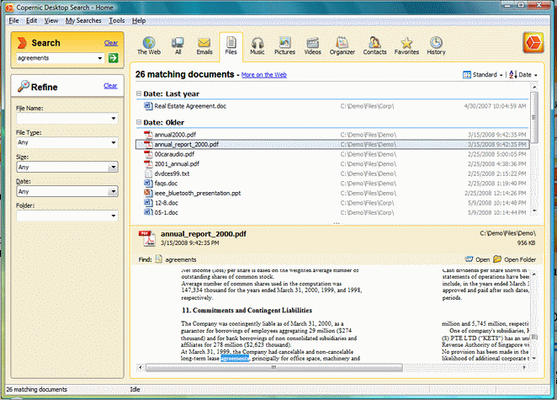Open The Web search category
The image size is (557, 400).
(149, 45)
